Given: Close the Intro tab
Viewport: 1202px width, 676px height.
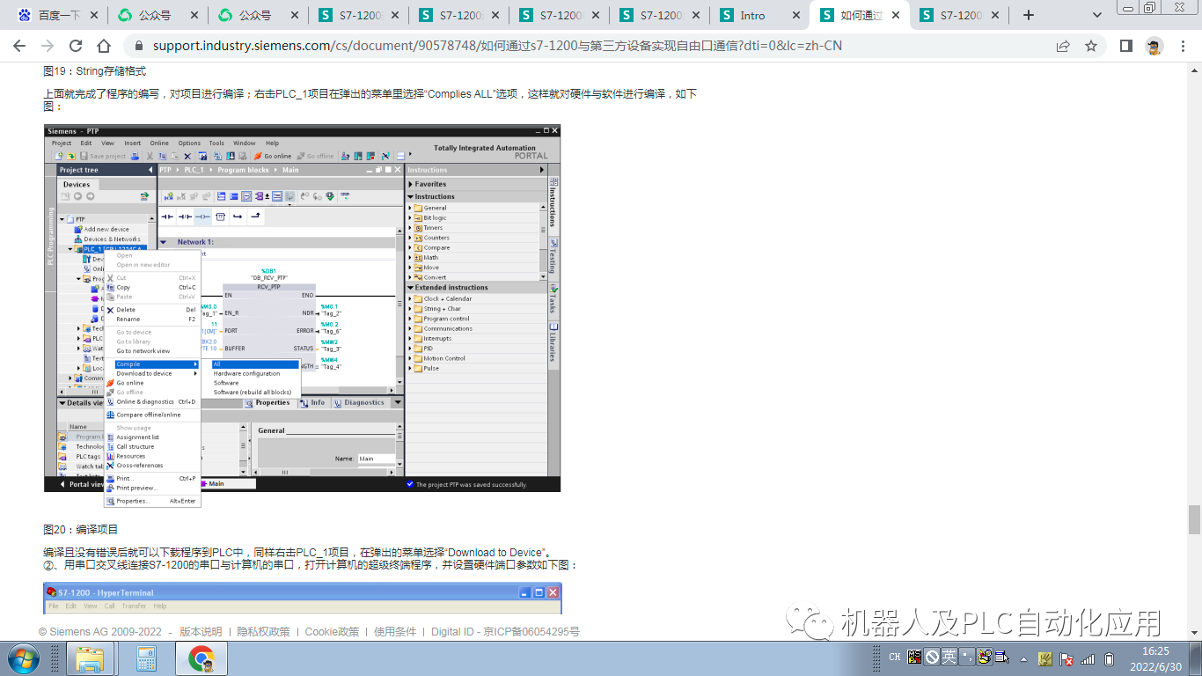Looking at the screenshot, I should click(795, 15).
